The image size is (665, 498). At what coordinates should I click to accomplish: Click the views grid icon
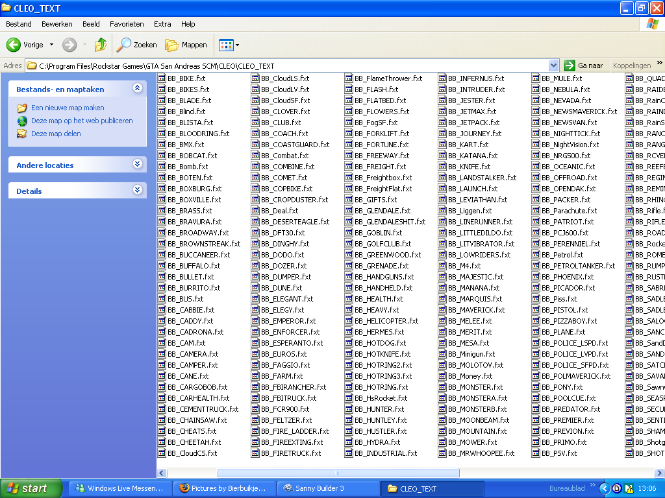226,45
